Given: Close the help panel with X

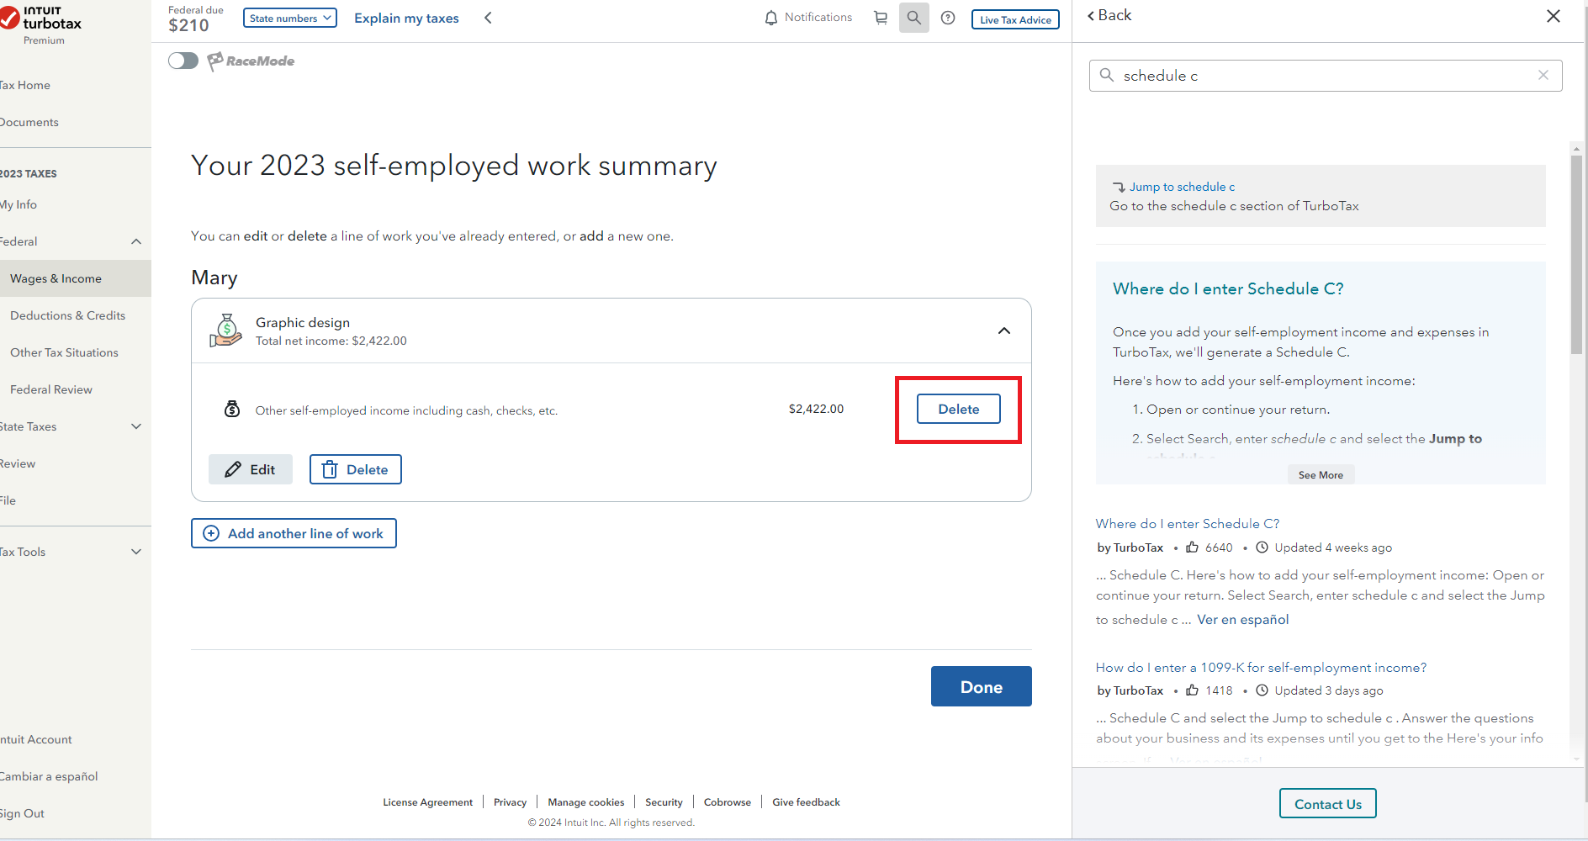Looking at the screenshot, I should click(x=1554, y=16).
